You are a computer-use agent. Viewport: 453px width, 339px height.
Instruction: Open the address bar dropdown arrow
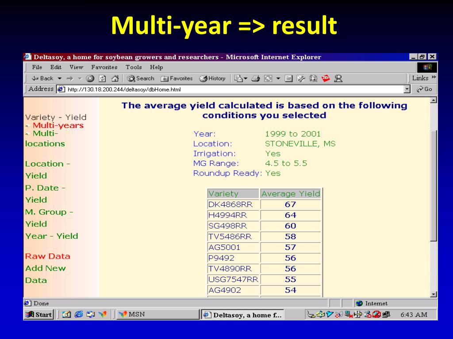407,89
